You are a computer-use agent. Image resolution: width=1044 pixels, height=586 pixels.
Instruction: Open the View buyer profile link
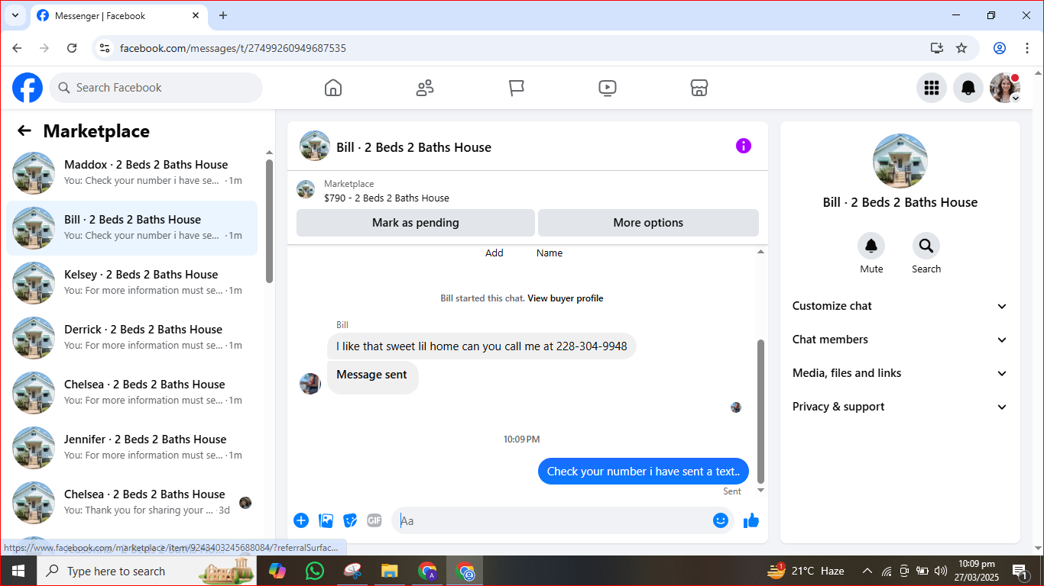(566, 298)
